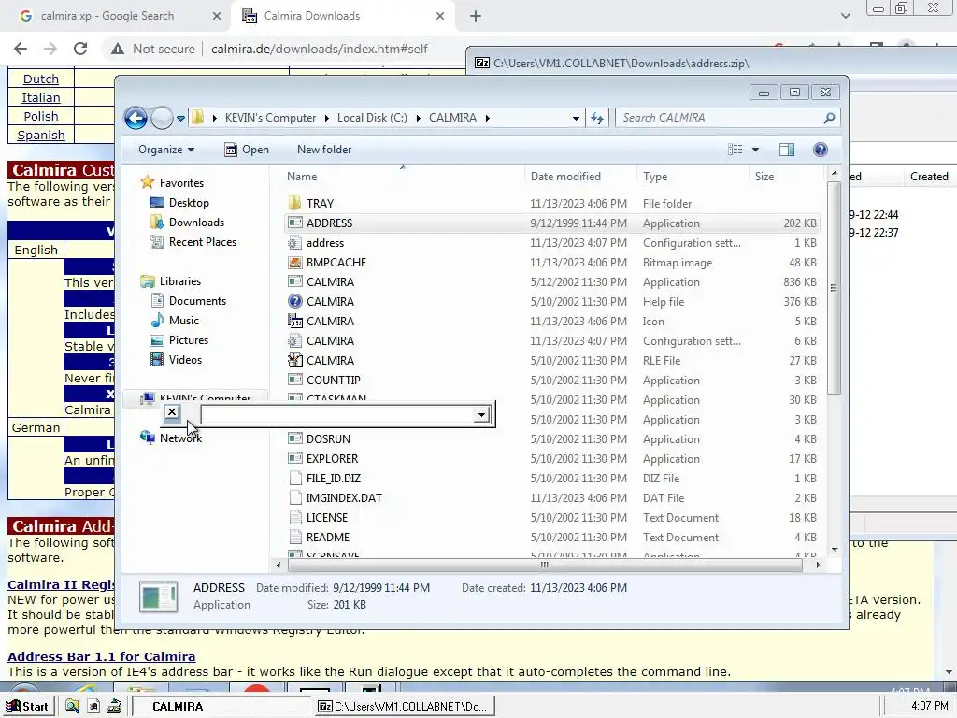Open the Organize menu
Viewport: 957px width, 718px height.
(166, 150)
